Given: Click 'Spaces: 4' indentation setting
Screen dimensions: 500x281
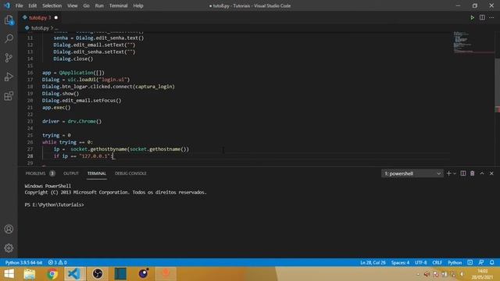Looking at the screenshot, I should pyautogui.click(x=400, y=262).
